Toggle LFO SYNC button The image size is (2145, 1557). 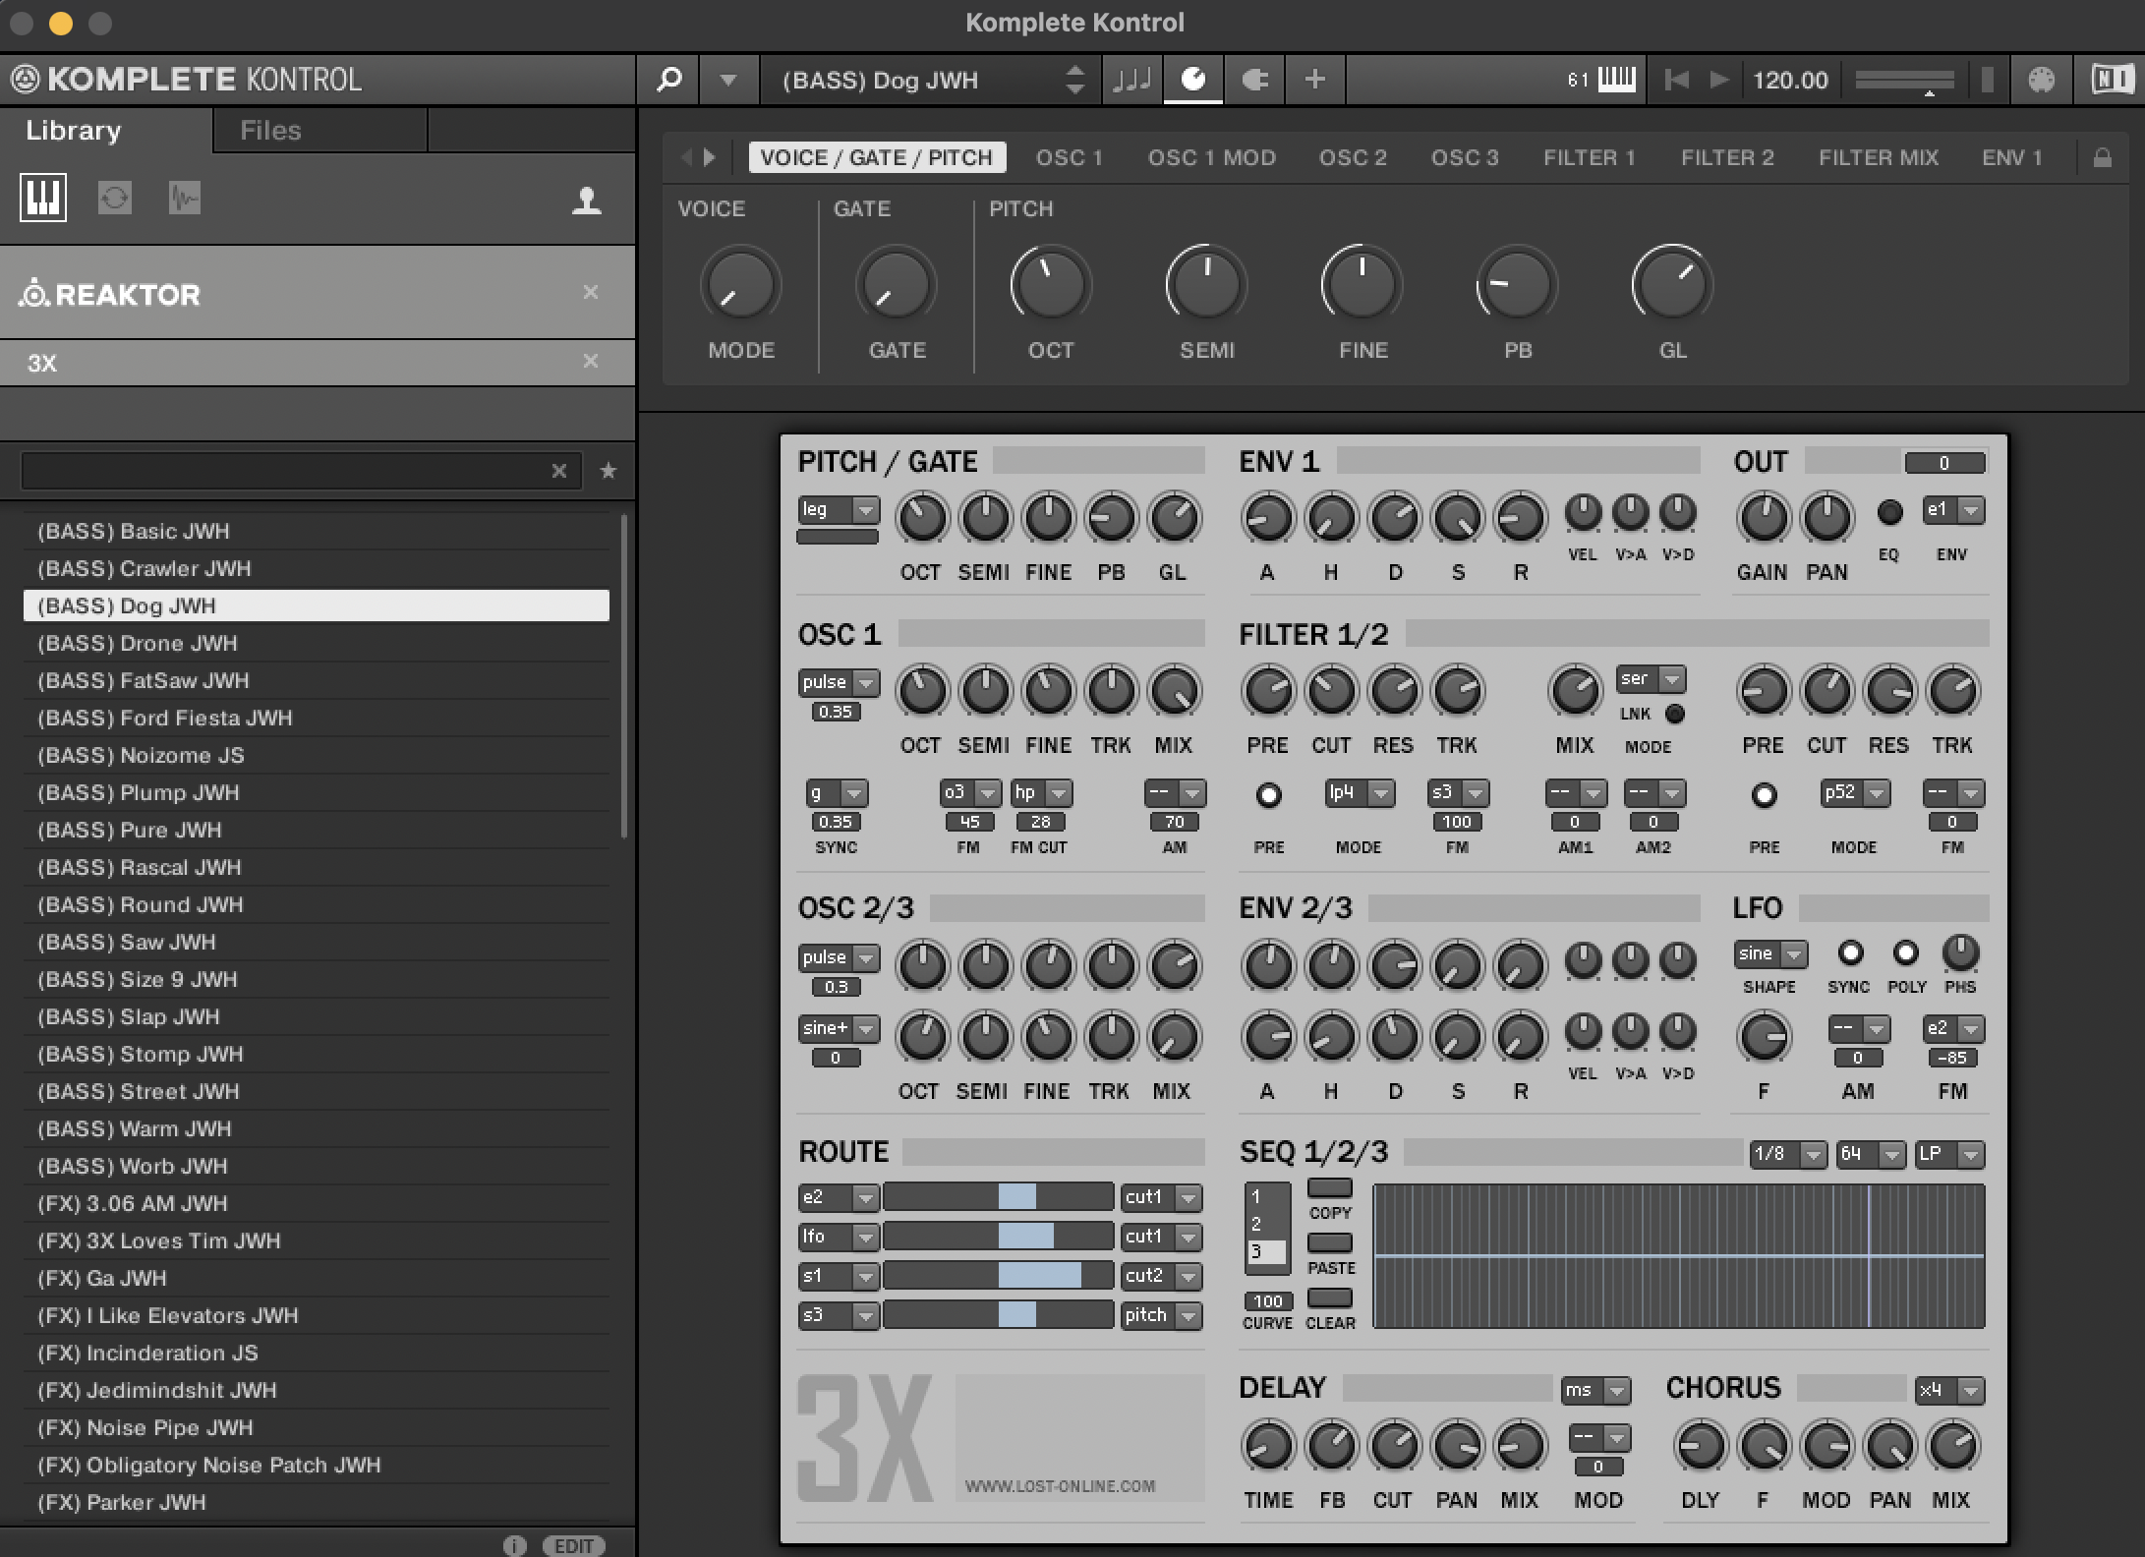click(1850, 952)
